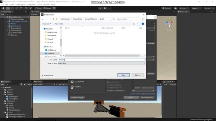Viewport: 216px width, 121px height.
Task: Start Play mode in Unity
Action: tap(100, 8)
